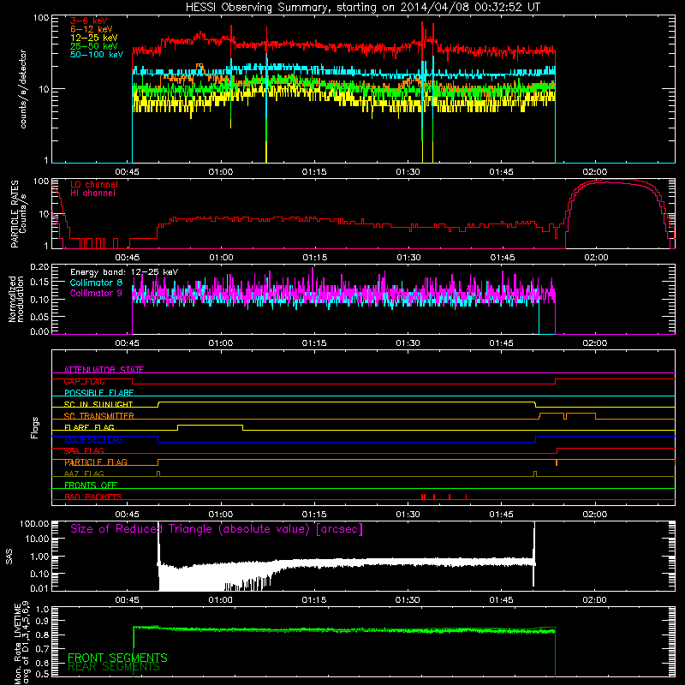This screenshot has height=685, width=685.
Task: Click the 01:00 tick under the modulation plot
Action: pyautogui.click(x=221, y=343)
